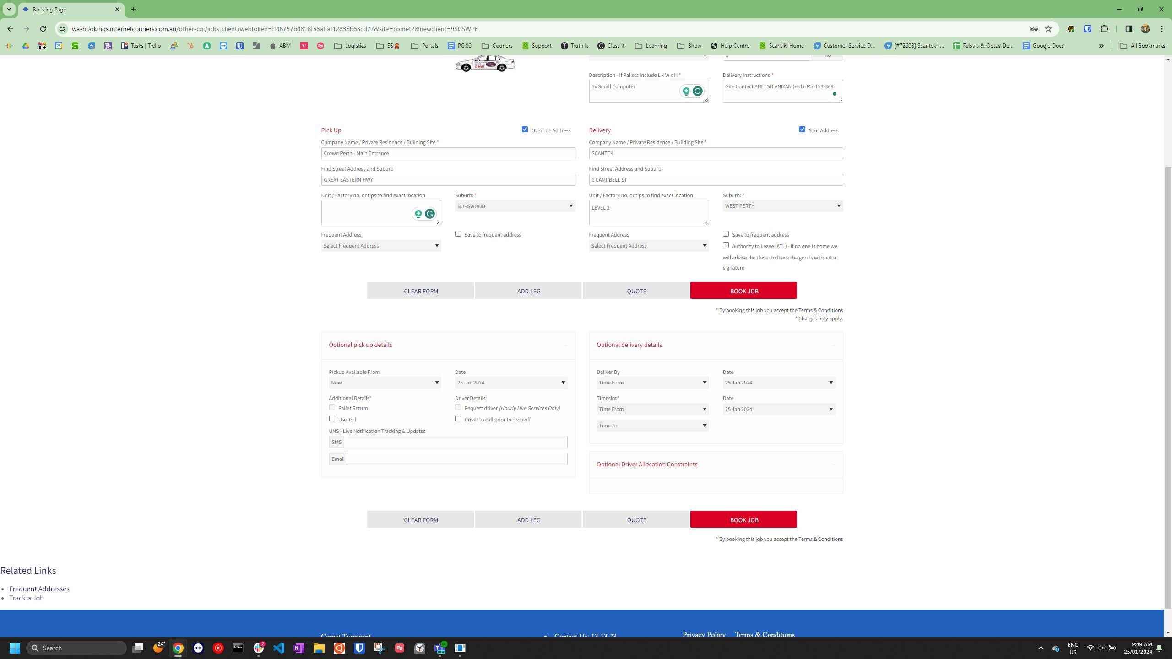Launch File Explorer from the taskbar
Viewport: 1172px width, 659px height.
point(319,648)
